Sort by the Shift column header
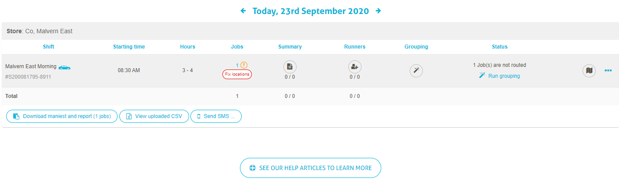 (49, 47)
